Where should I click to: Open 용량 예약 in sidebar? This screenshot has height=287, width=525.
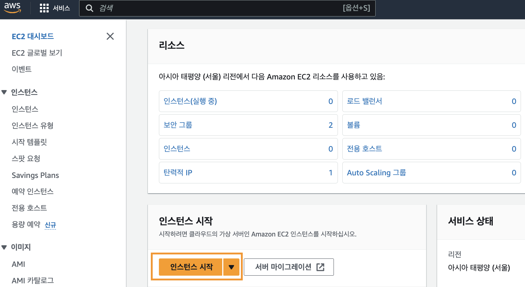click(x=26, y=224)
